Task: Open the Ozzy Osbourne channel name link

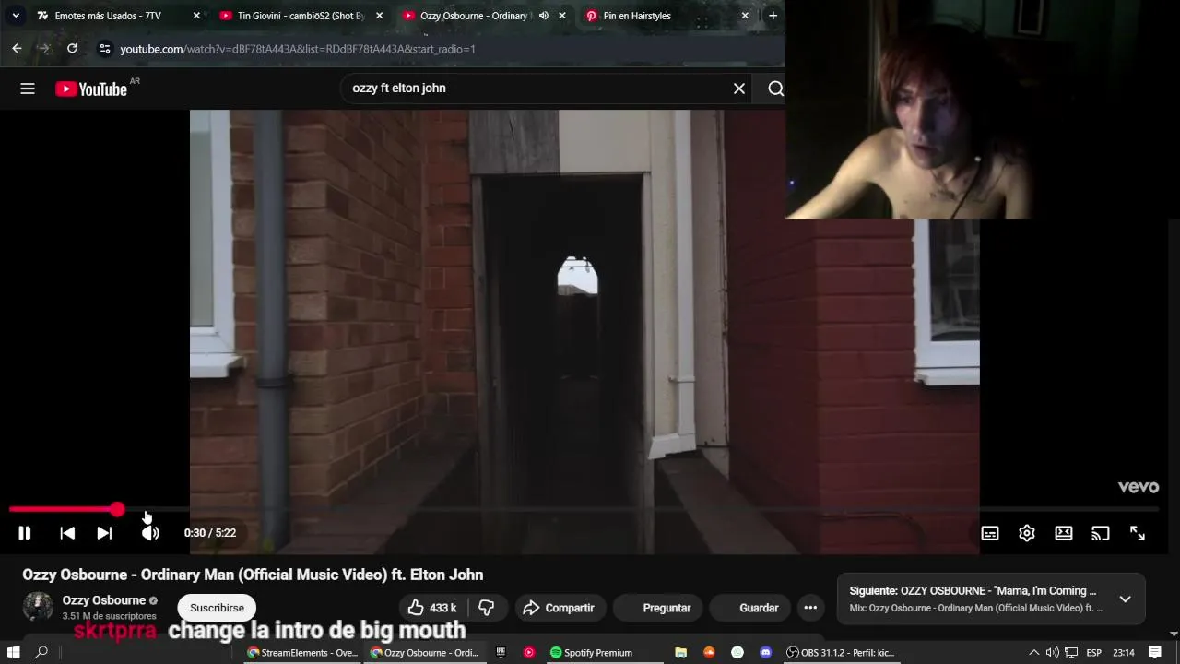Action: point(104,600)
